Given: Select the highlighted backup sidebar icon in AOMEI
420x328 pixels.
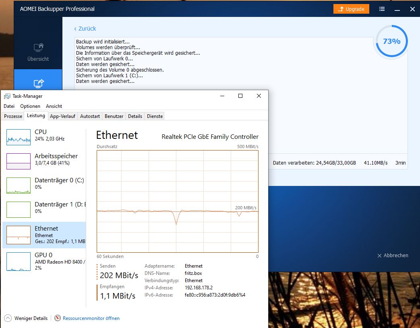Looking at the screenshot, I should click(x=38, y=83).
